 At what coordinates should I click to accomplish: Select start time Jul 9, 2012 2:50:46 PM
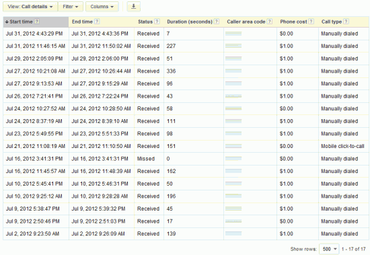[32, 221]
